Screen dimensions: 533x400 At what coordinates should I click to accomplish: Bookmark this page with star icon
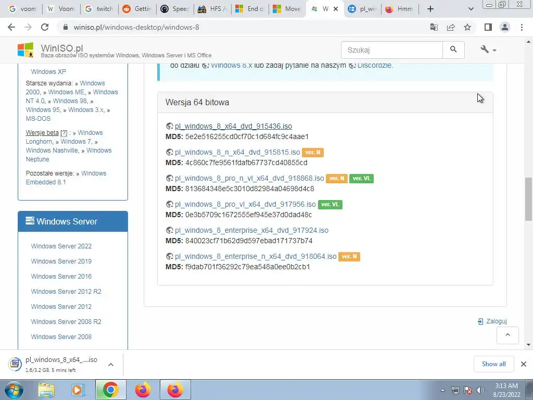click(467, 27)
